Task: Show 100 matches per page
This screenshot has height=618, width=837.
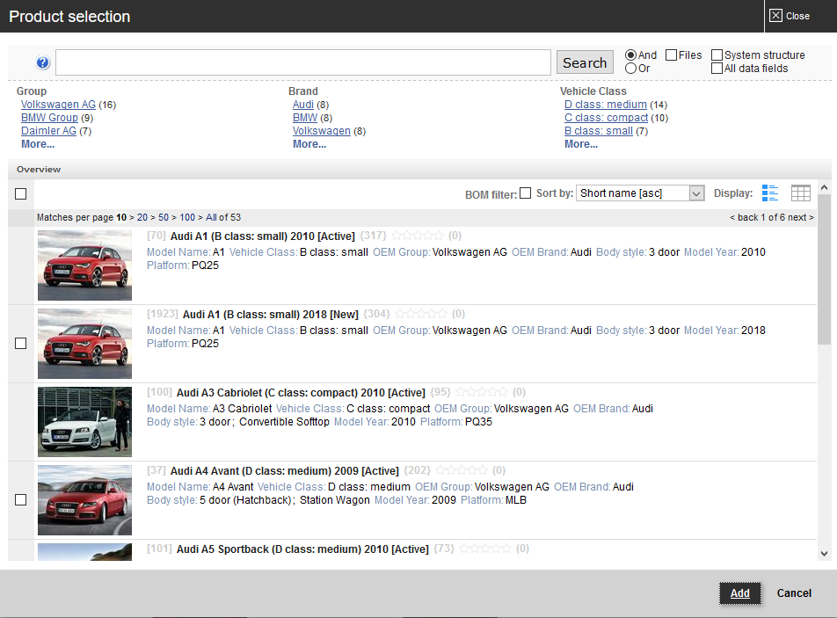Action: (187, 217)
